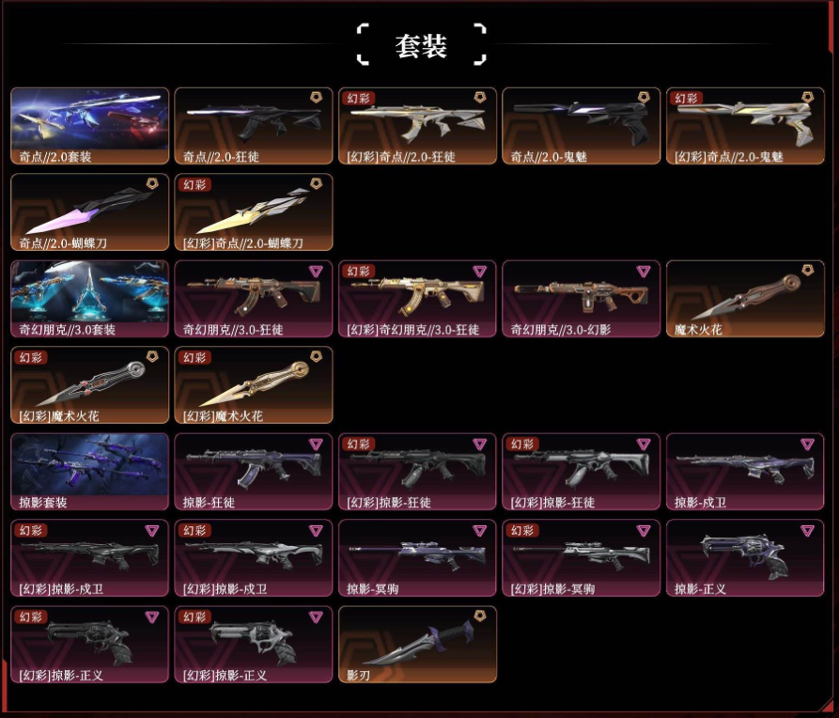Select the [幻彩]奇幻朋克//3.0-狂徒 weapon card

coord(417,299)
